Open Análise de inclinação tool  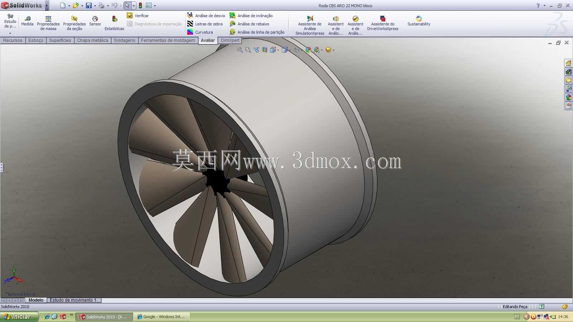pos(251,16)
